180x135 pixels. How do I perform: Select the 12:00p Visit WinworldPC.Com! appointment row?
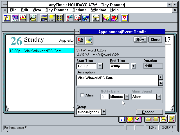click(42, 51)
